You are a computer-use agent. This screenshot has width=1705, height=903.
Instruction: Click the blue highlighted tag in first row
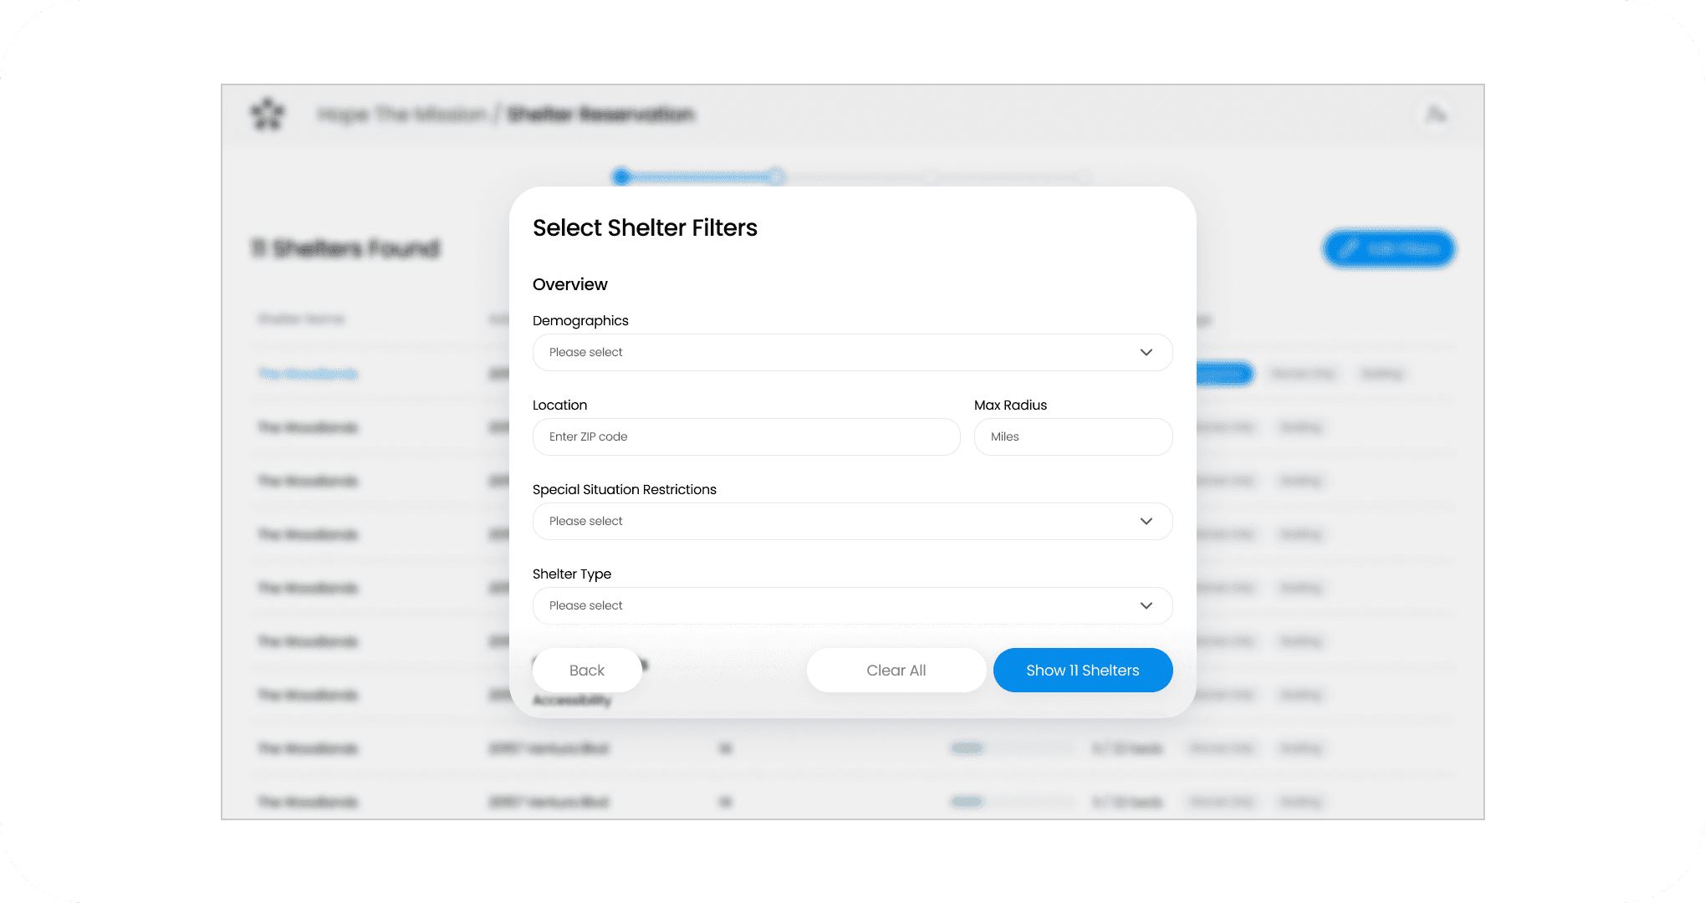pos(1224,374)
